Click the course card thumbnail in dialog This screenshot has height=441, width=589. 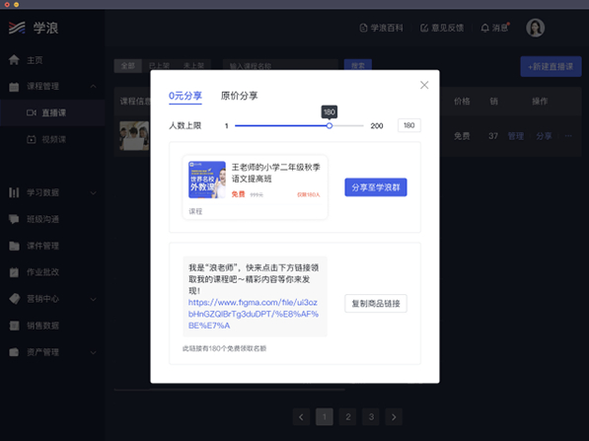207,180
